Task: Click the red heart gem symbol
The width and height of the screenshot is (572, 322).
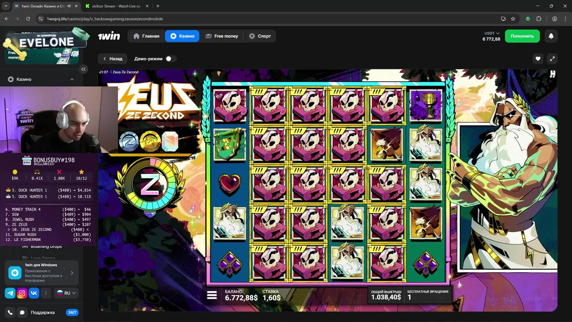Action: [230, 184]
